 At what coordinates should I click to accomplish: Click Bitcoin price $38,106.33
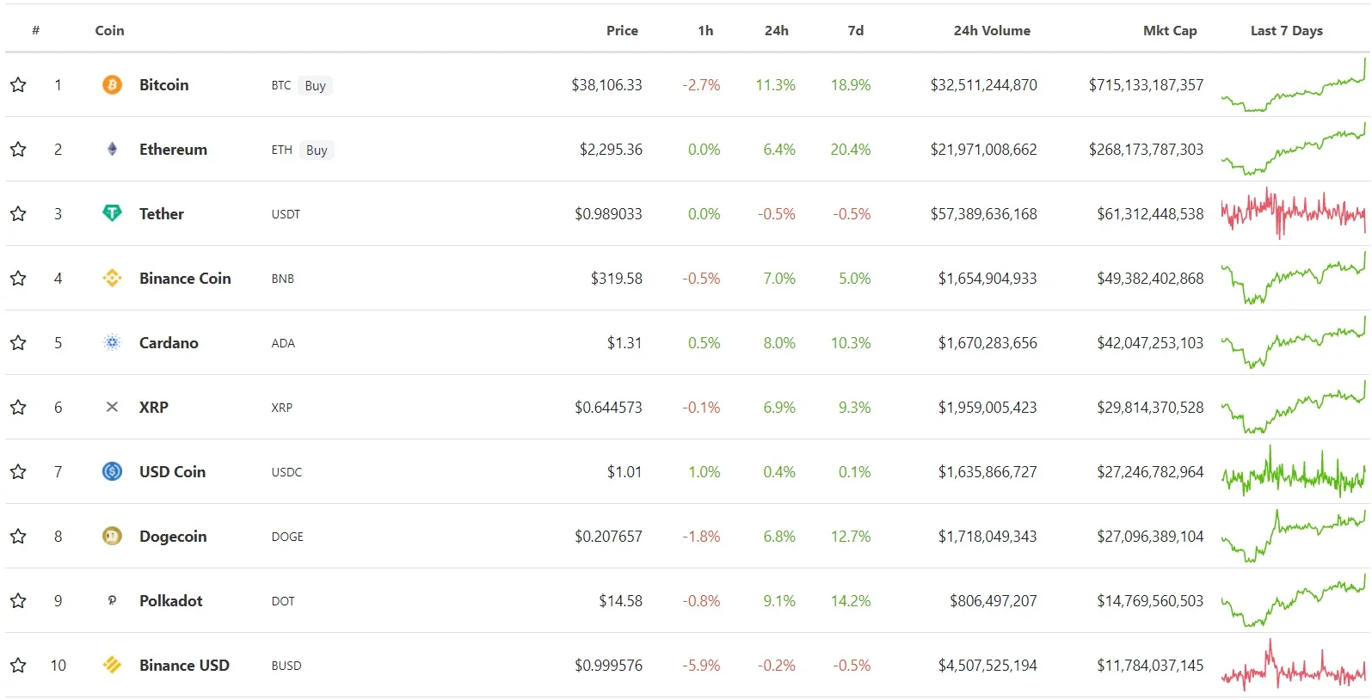(x=606, y=84)
